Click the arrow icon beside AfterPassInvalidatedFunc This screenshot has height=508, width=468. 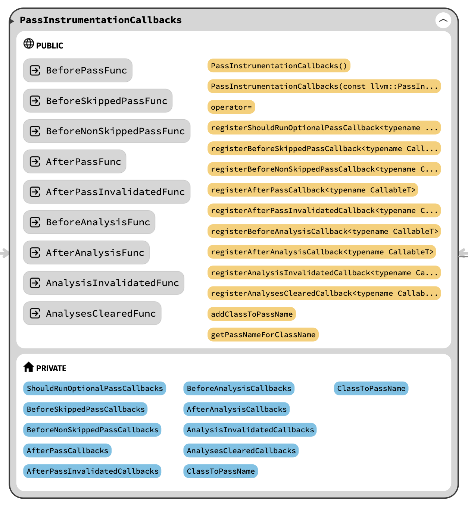click(35, 192)
